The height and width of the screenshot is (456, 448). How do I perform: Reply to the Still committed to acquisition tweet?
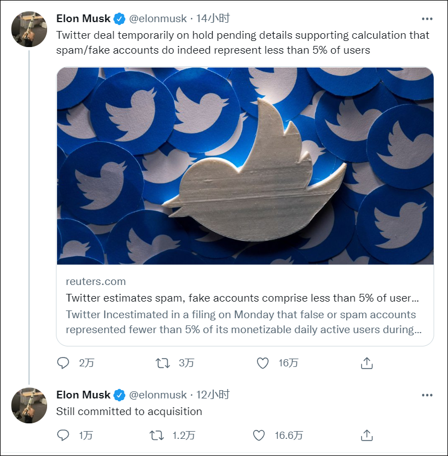63,436
